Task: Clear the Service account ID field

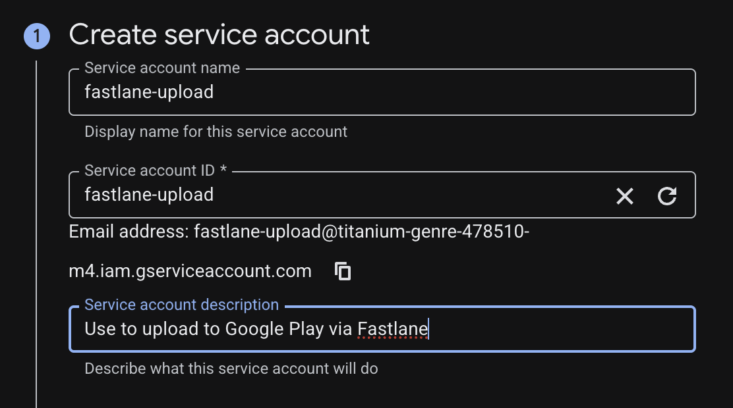Action: click(x=624, y=195)
